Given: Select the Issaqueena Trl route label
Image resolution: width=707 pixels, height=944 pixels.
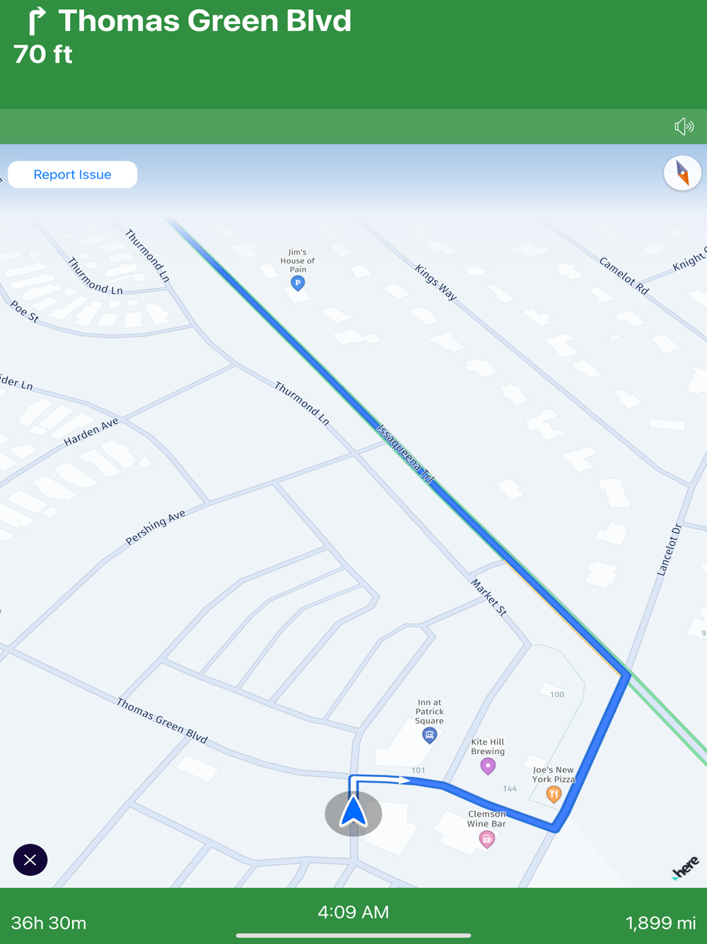Looking at the screenshot, I should 404,454.
